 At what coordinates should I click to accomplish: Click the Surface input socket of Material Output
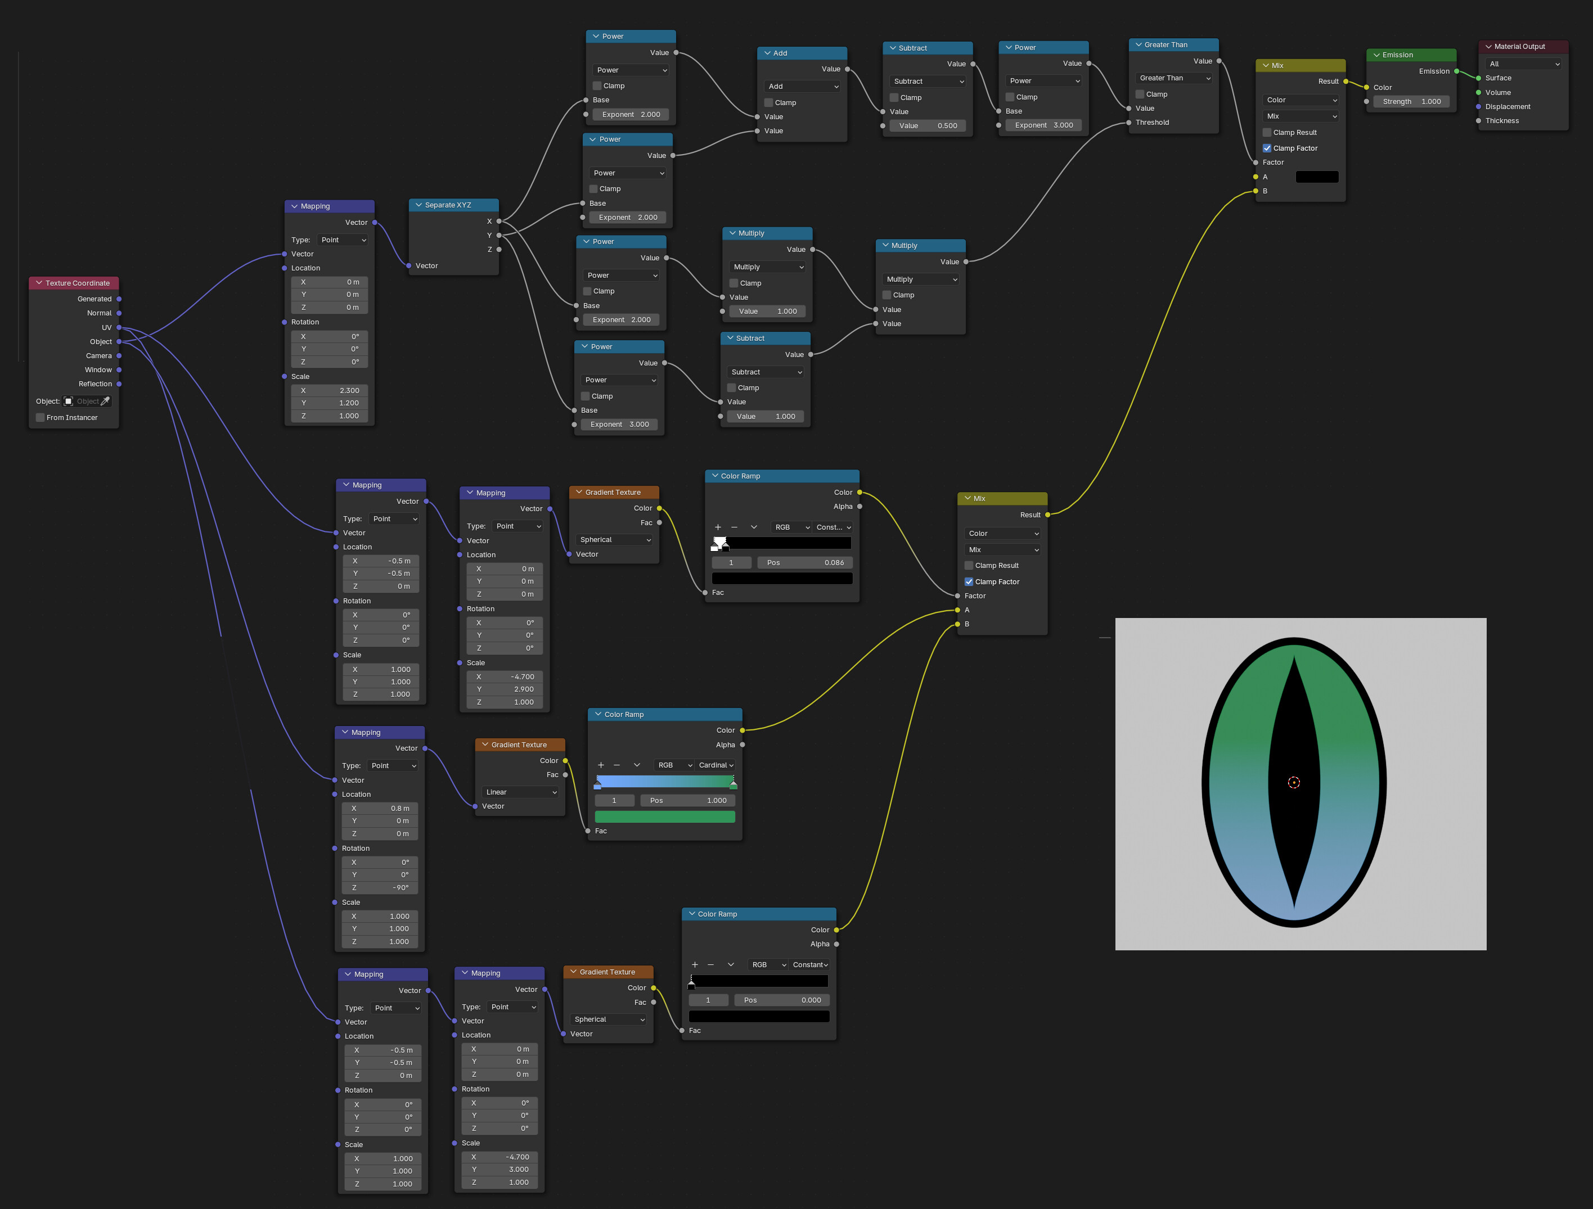click(1478, 78)
